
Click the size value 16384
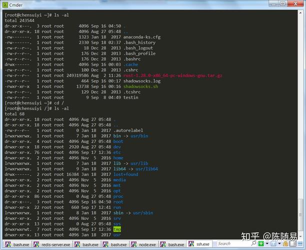click(72, 174)
